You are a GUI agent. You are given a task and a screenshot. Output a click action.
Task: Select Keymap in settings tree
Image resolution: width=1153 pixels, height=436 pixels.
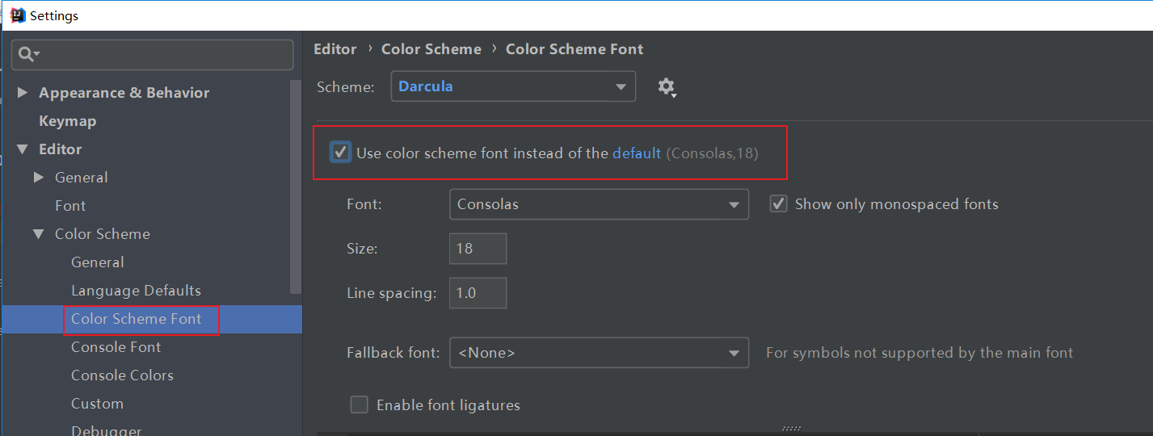tap(68, 121)
